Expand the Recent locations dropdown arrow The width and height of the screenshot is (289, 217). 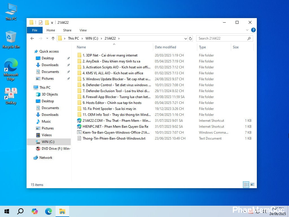47,38
